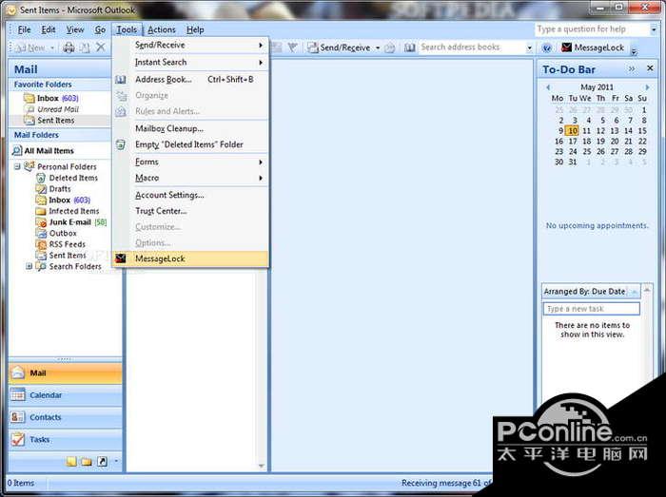The width and height of the screenshot is (666, 497).
Task: Open Configure buttons dropdown arrow at bottom
Action: coord(116,461)
